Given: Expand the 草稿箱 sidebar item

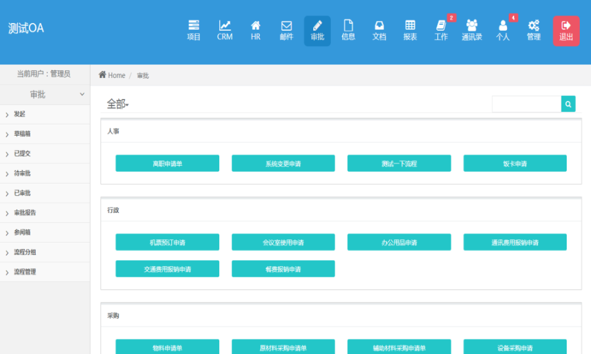Looking at the screenshot, I should (22, 134).
